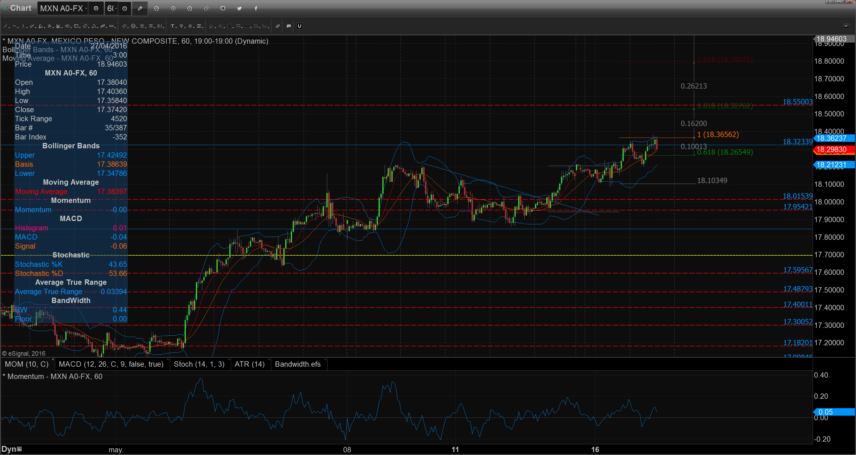The height and width of the screenshot is (455, 856).
Task: Open the studies chart icon dropdown
Action: [156, 9]
